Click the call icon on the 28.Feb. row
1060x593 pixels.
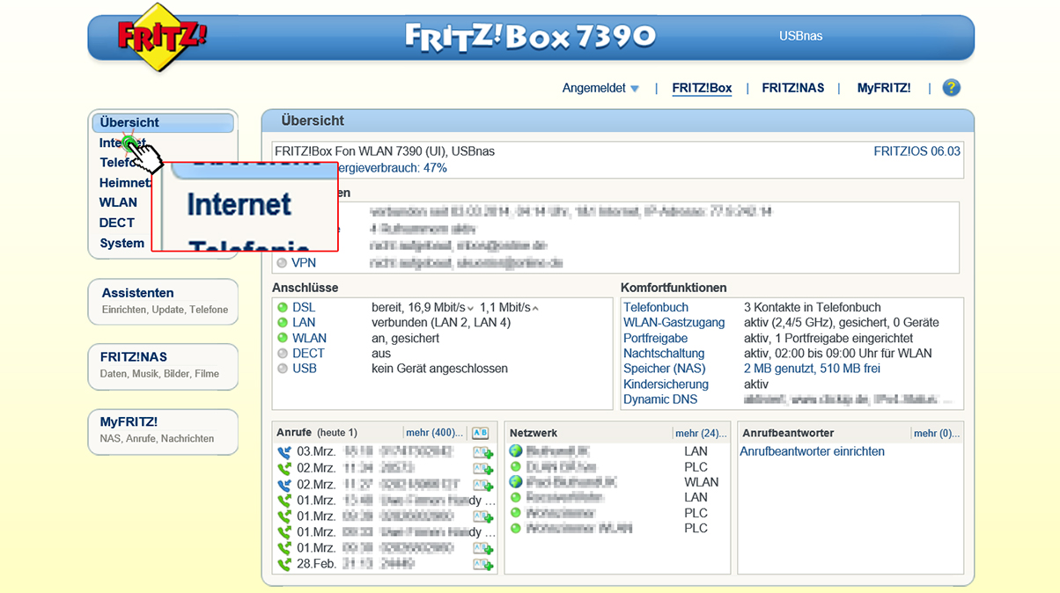pyautogui.click(x=284, y=564)
